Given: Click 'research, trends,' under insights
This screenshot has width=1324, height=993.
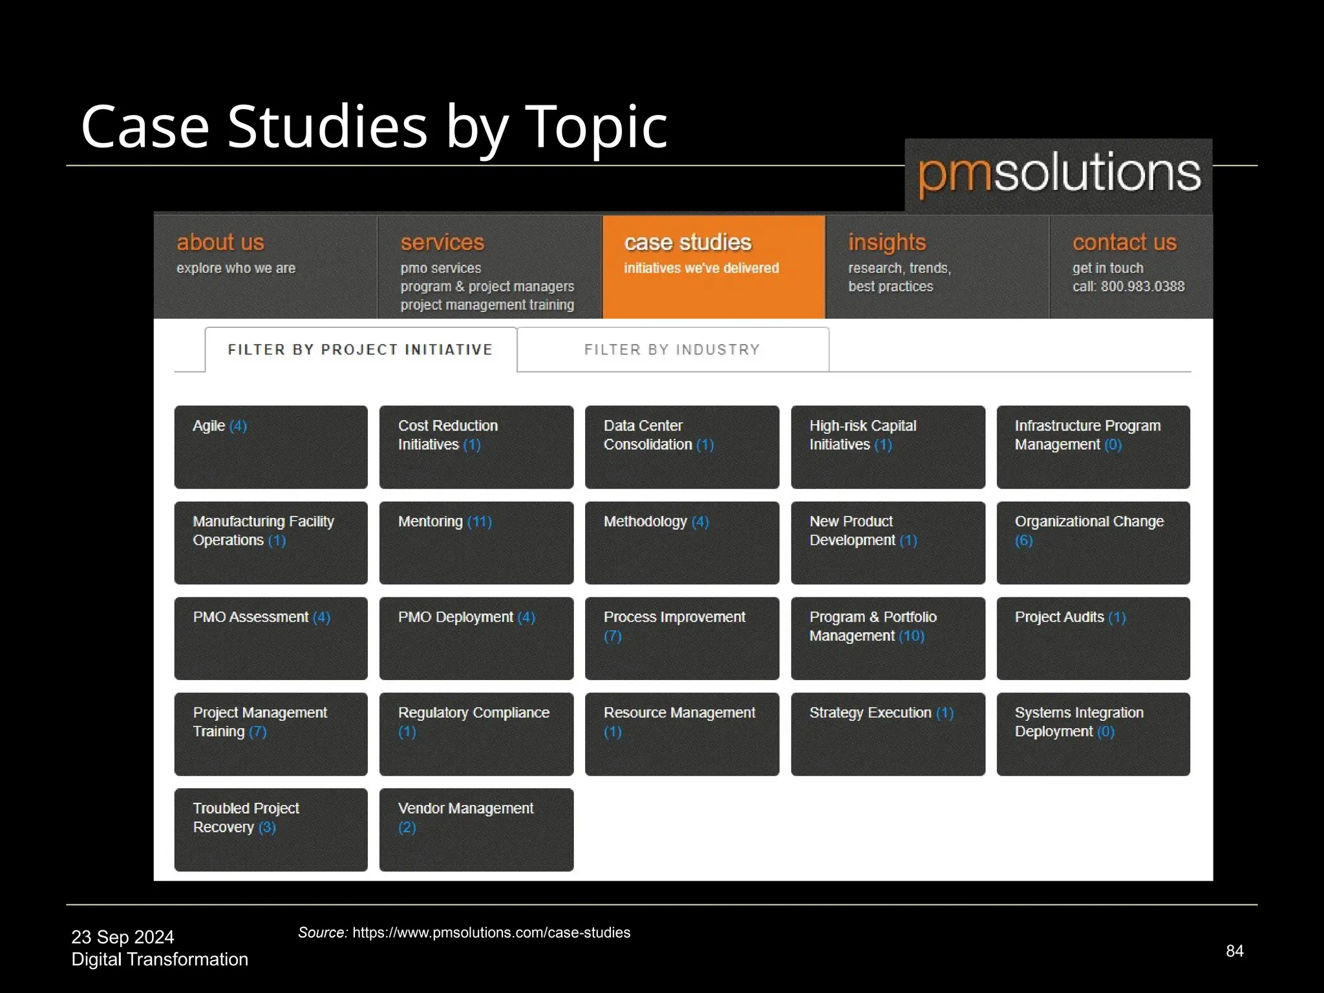Looking at the screenshot, I should point(899,268).
